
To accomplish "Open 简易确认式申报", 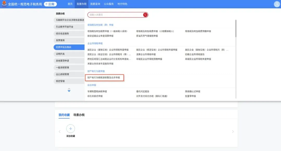I will pos(193,91).
